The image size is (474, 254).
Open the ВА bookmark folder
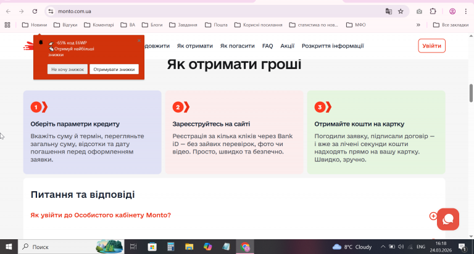tap(128, 25)
